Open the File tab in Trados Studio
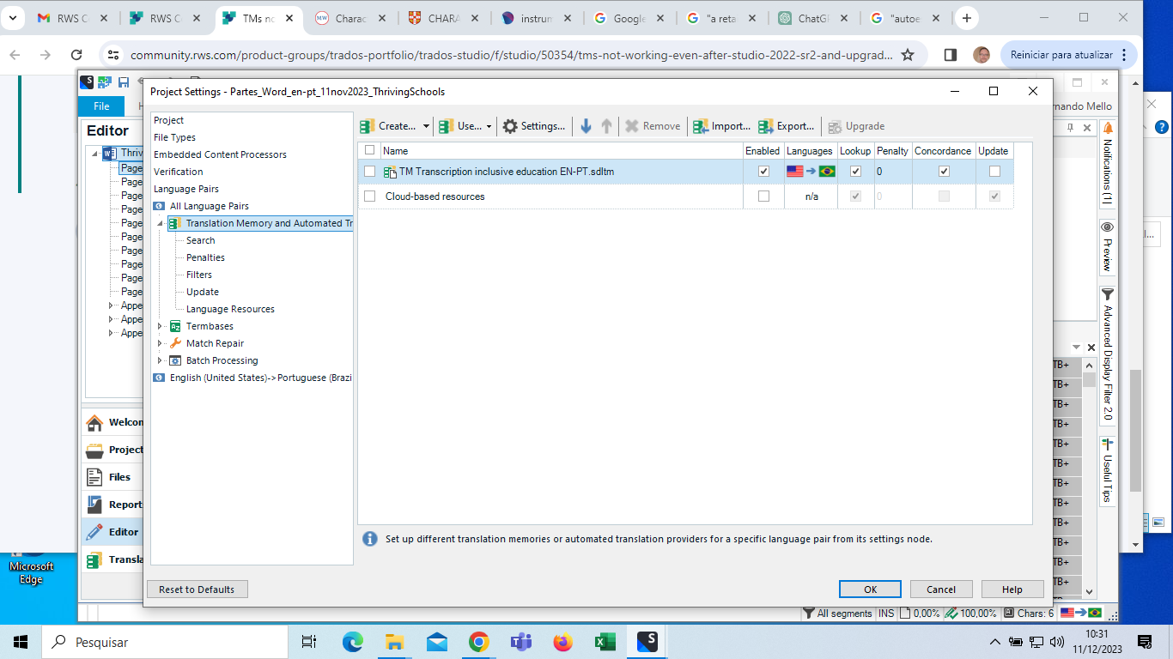Screen dimensions: 1173x659 (x=101, y=106)
